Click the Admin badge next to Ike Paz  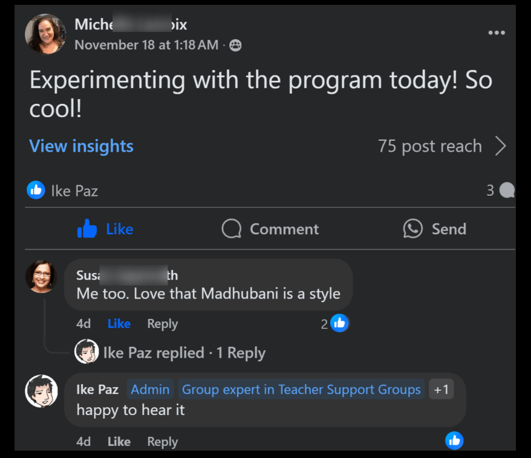coord(150,390)
